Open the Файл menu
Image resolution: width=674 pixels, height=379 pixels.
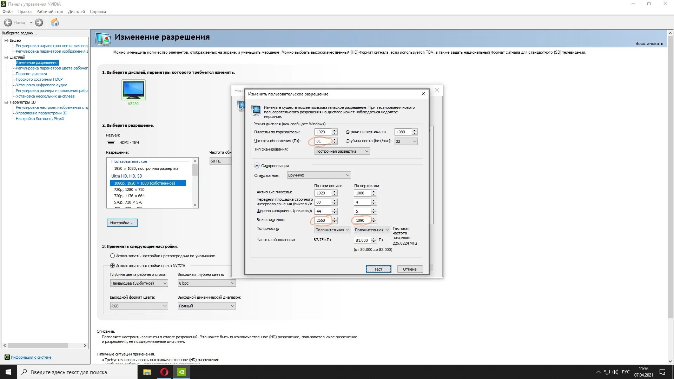pyautogui.click(x=7, y=12)
